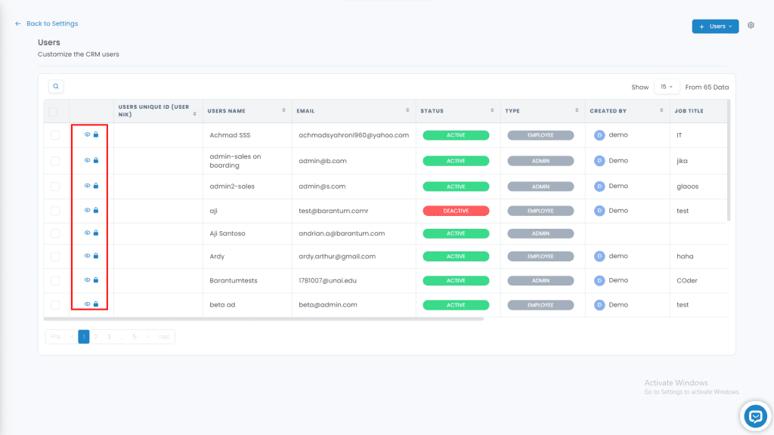Open the settings gear icon at top right
The width and height of the screenshot is (774, 435).
click(751, 26)
